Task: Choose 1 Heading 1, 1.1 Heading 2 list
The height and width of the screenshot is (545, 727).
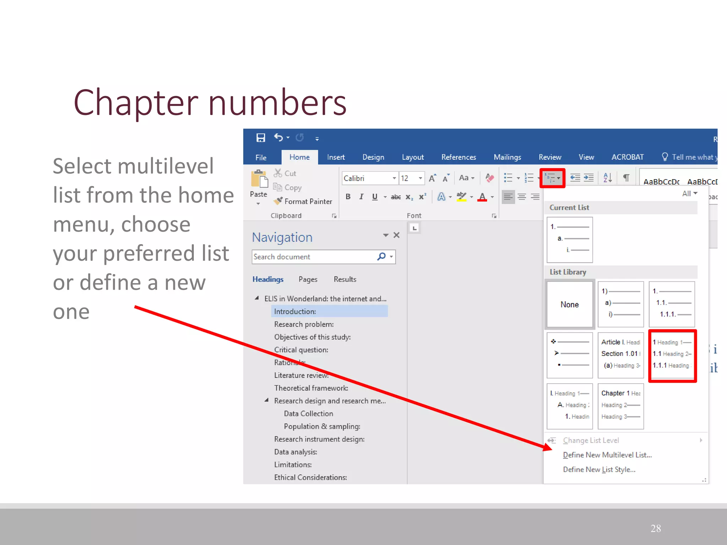Action: pyautogui.click(x=672, y=356)
